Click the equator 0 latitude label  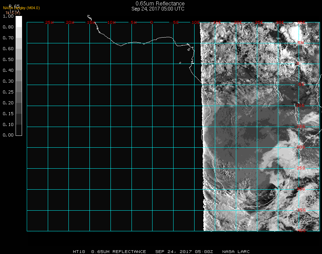[x=298, y=63]
